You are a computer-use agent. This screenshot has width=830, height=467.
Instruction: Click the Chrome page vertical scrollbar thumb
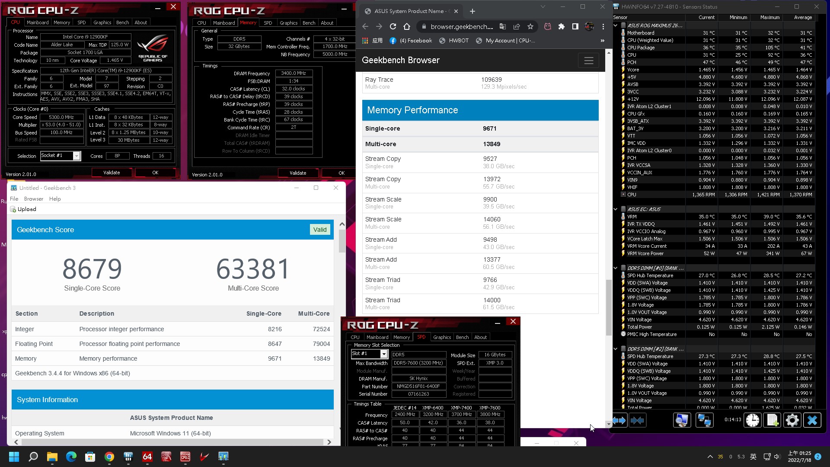(609, 307)
